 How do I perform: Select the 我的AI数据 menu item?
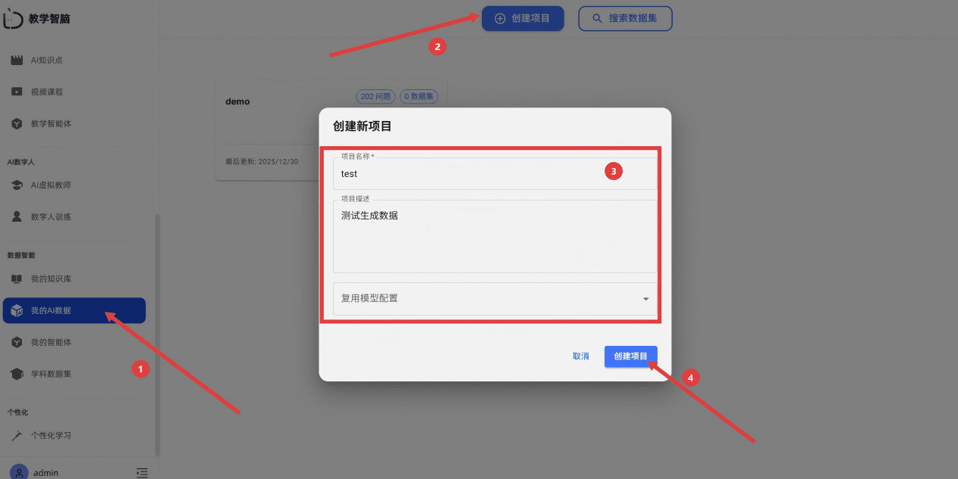(74, 311)
